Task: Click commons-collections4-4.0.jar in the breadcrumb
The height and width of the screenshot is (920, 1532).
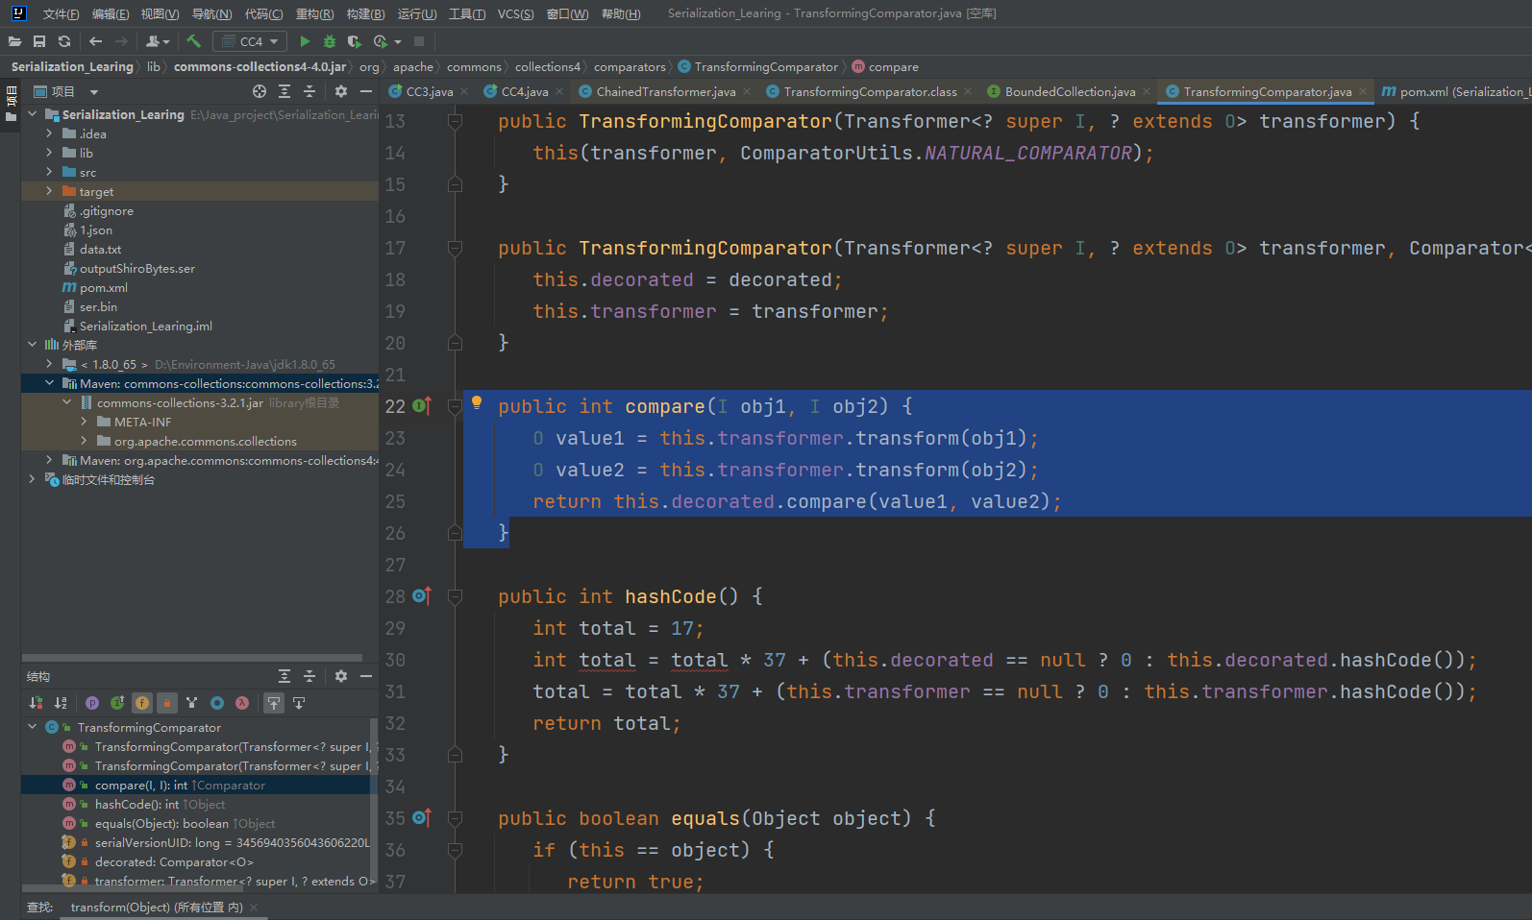Action: coord(259,66)
